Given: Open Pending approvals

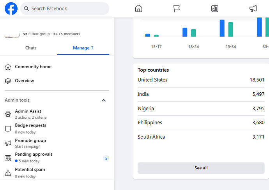Looking at the screenshot, I should coord(57,157).
